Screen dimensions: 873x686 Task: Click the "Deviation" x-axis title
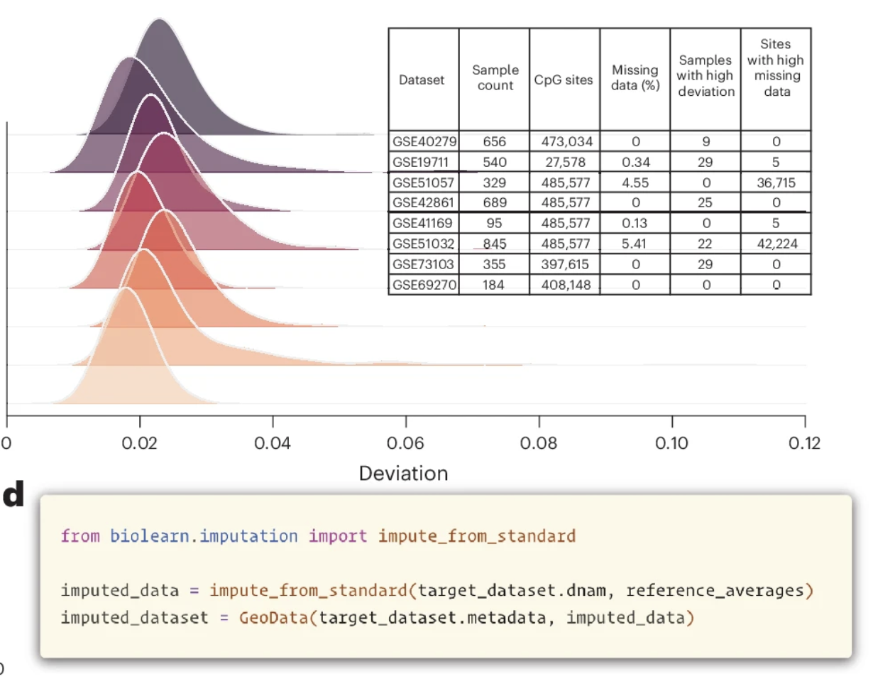point(403,473)
